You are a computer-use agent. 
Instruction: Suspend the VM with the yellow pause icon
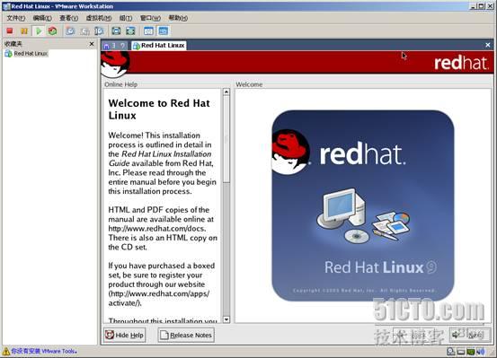coord(24,31)
